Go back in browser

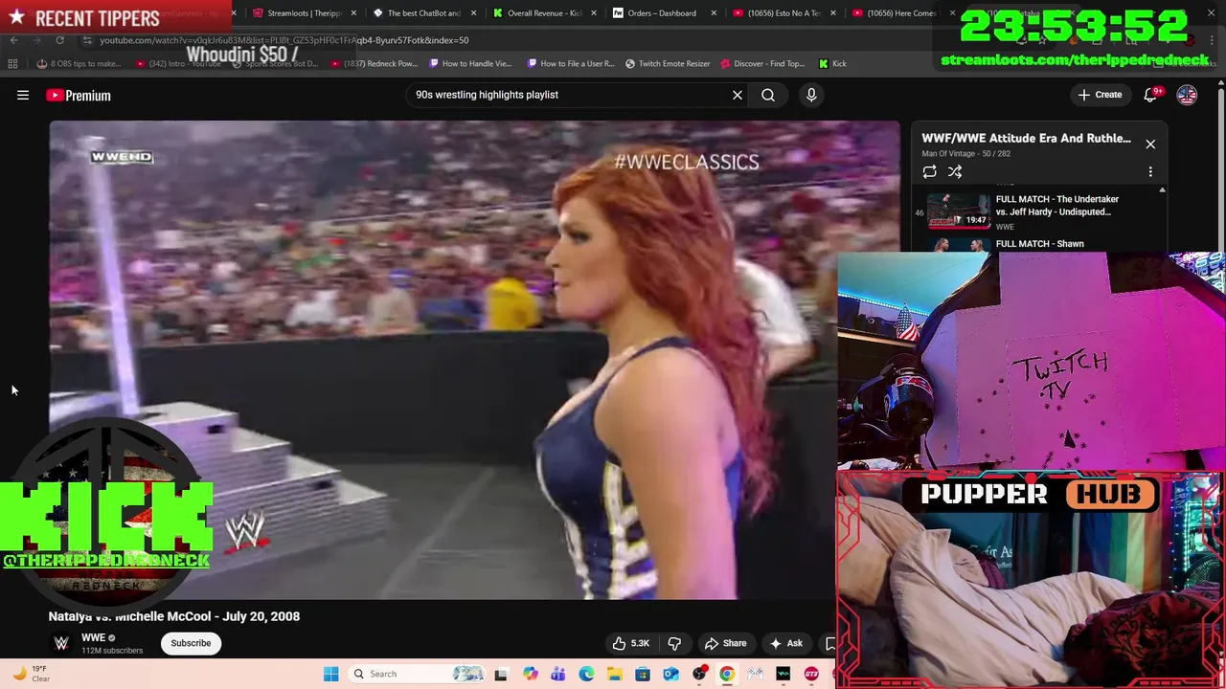coord(13,40)
